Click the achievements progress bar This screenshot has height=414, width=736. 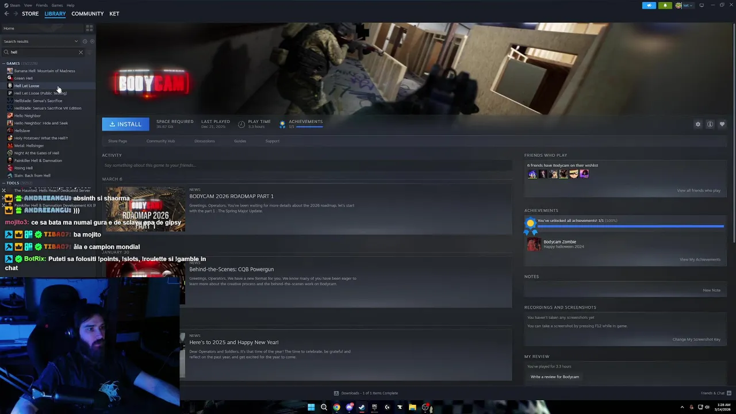(630, 227)
